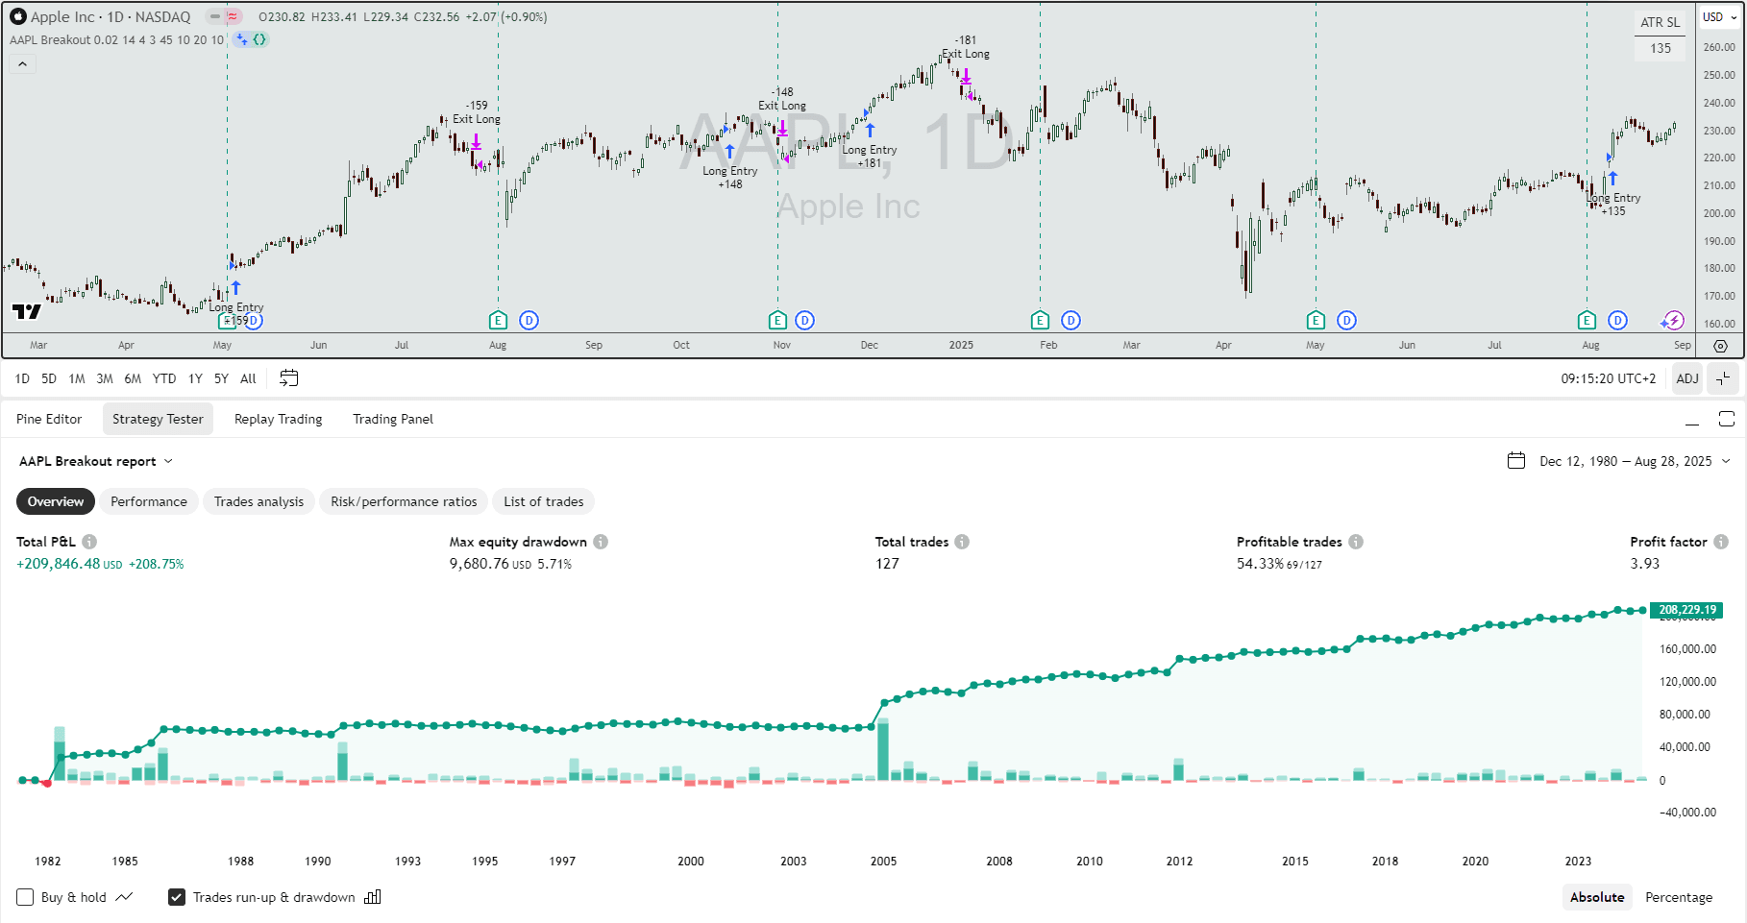This screenshot has height=923, width=1747.
Task: Collapse the indicator legend chevron
Action: 23,64
